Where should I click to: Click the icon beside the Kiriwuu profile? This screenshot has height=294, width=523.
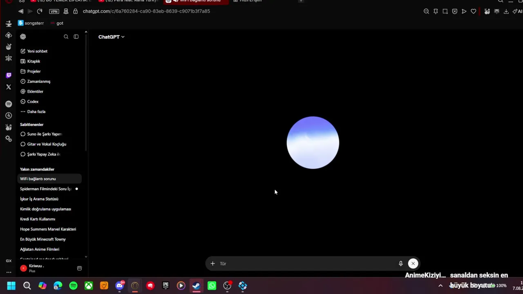pos(79,268)
